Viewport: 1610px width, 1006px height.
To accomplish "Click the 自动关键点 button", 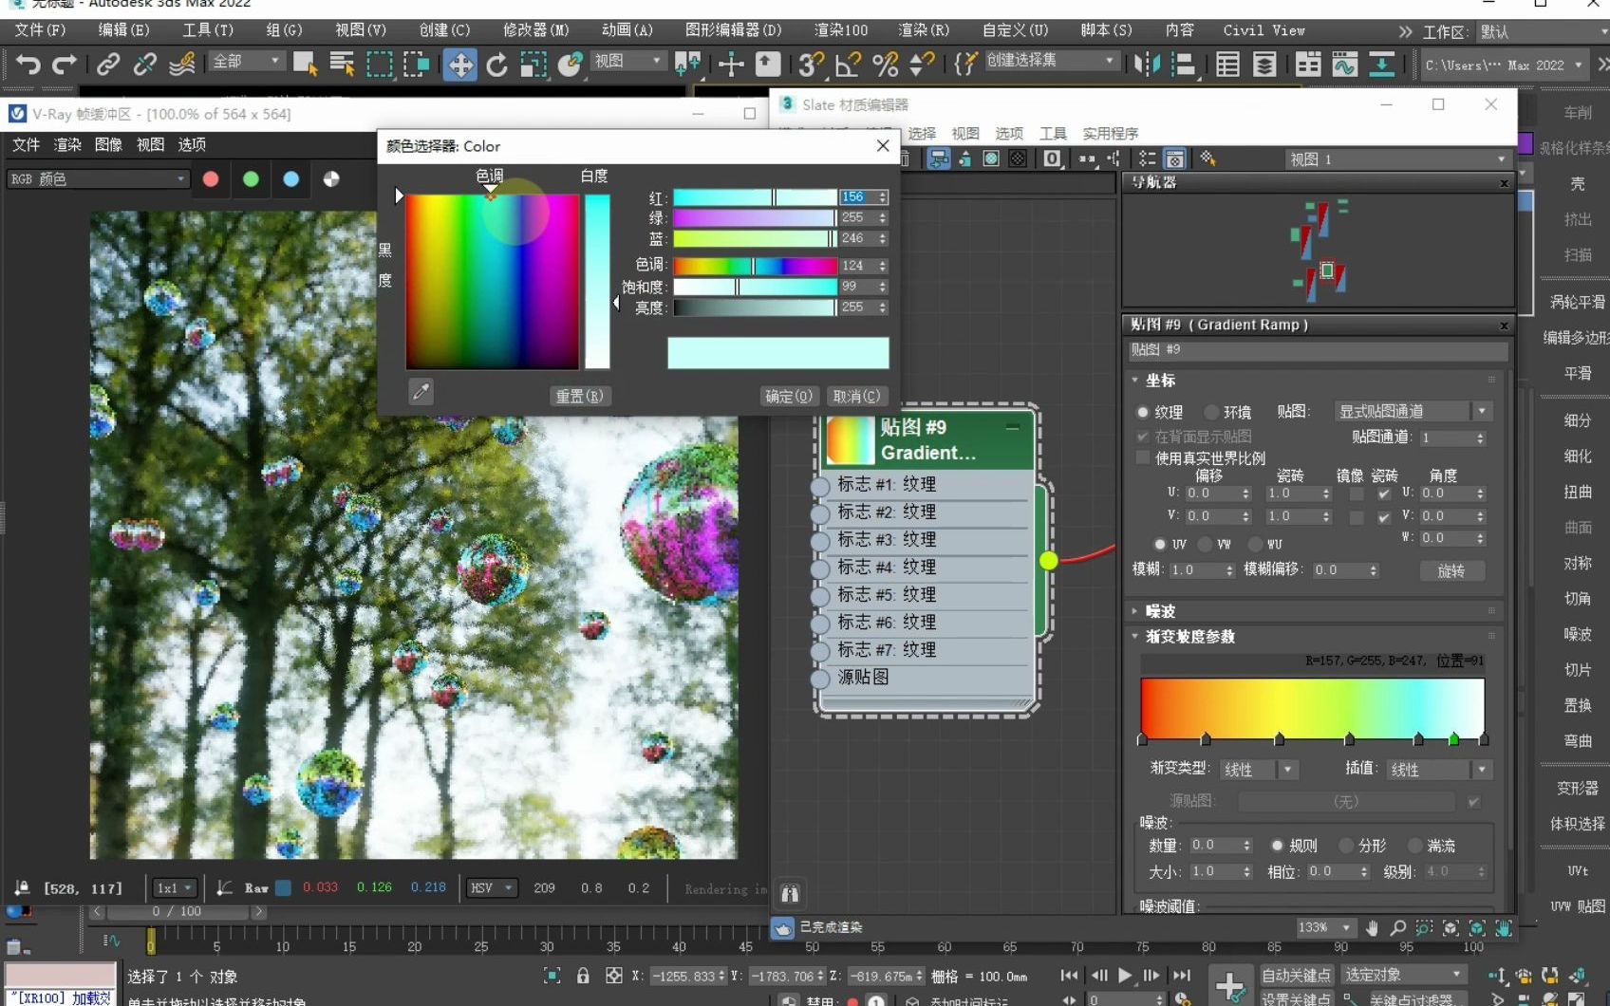I will click(x=1296, y=975).
